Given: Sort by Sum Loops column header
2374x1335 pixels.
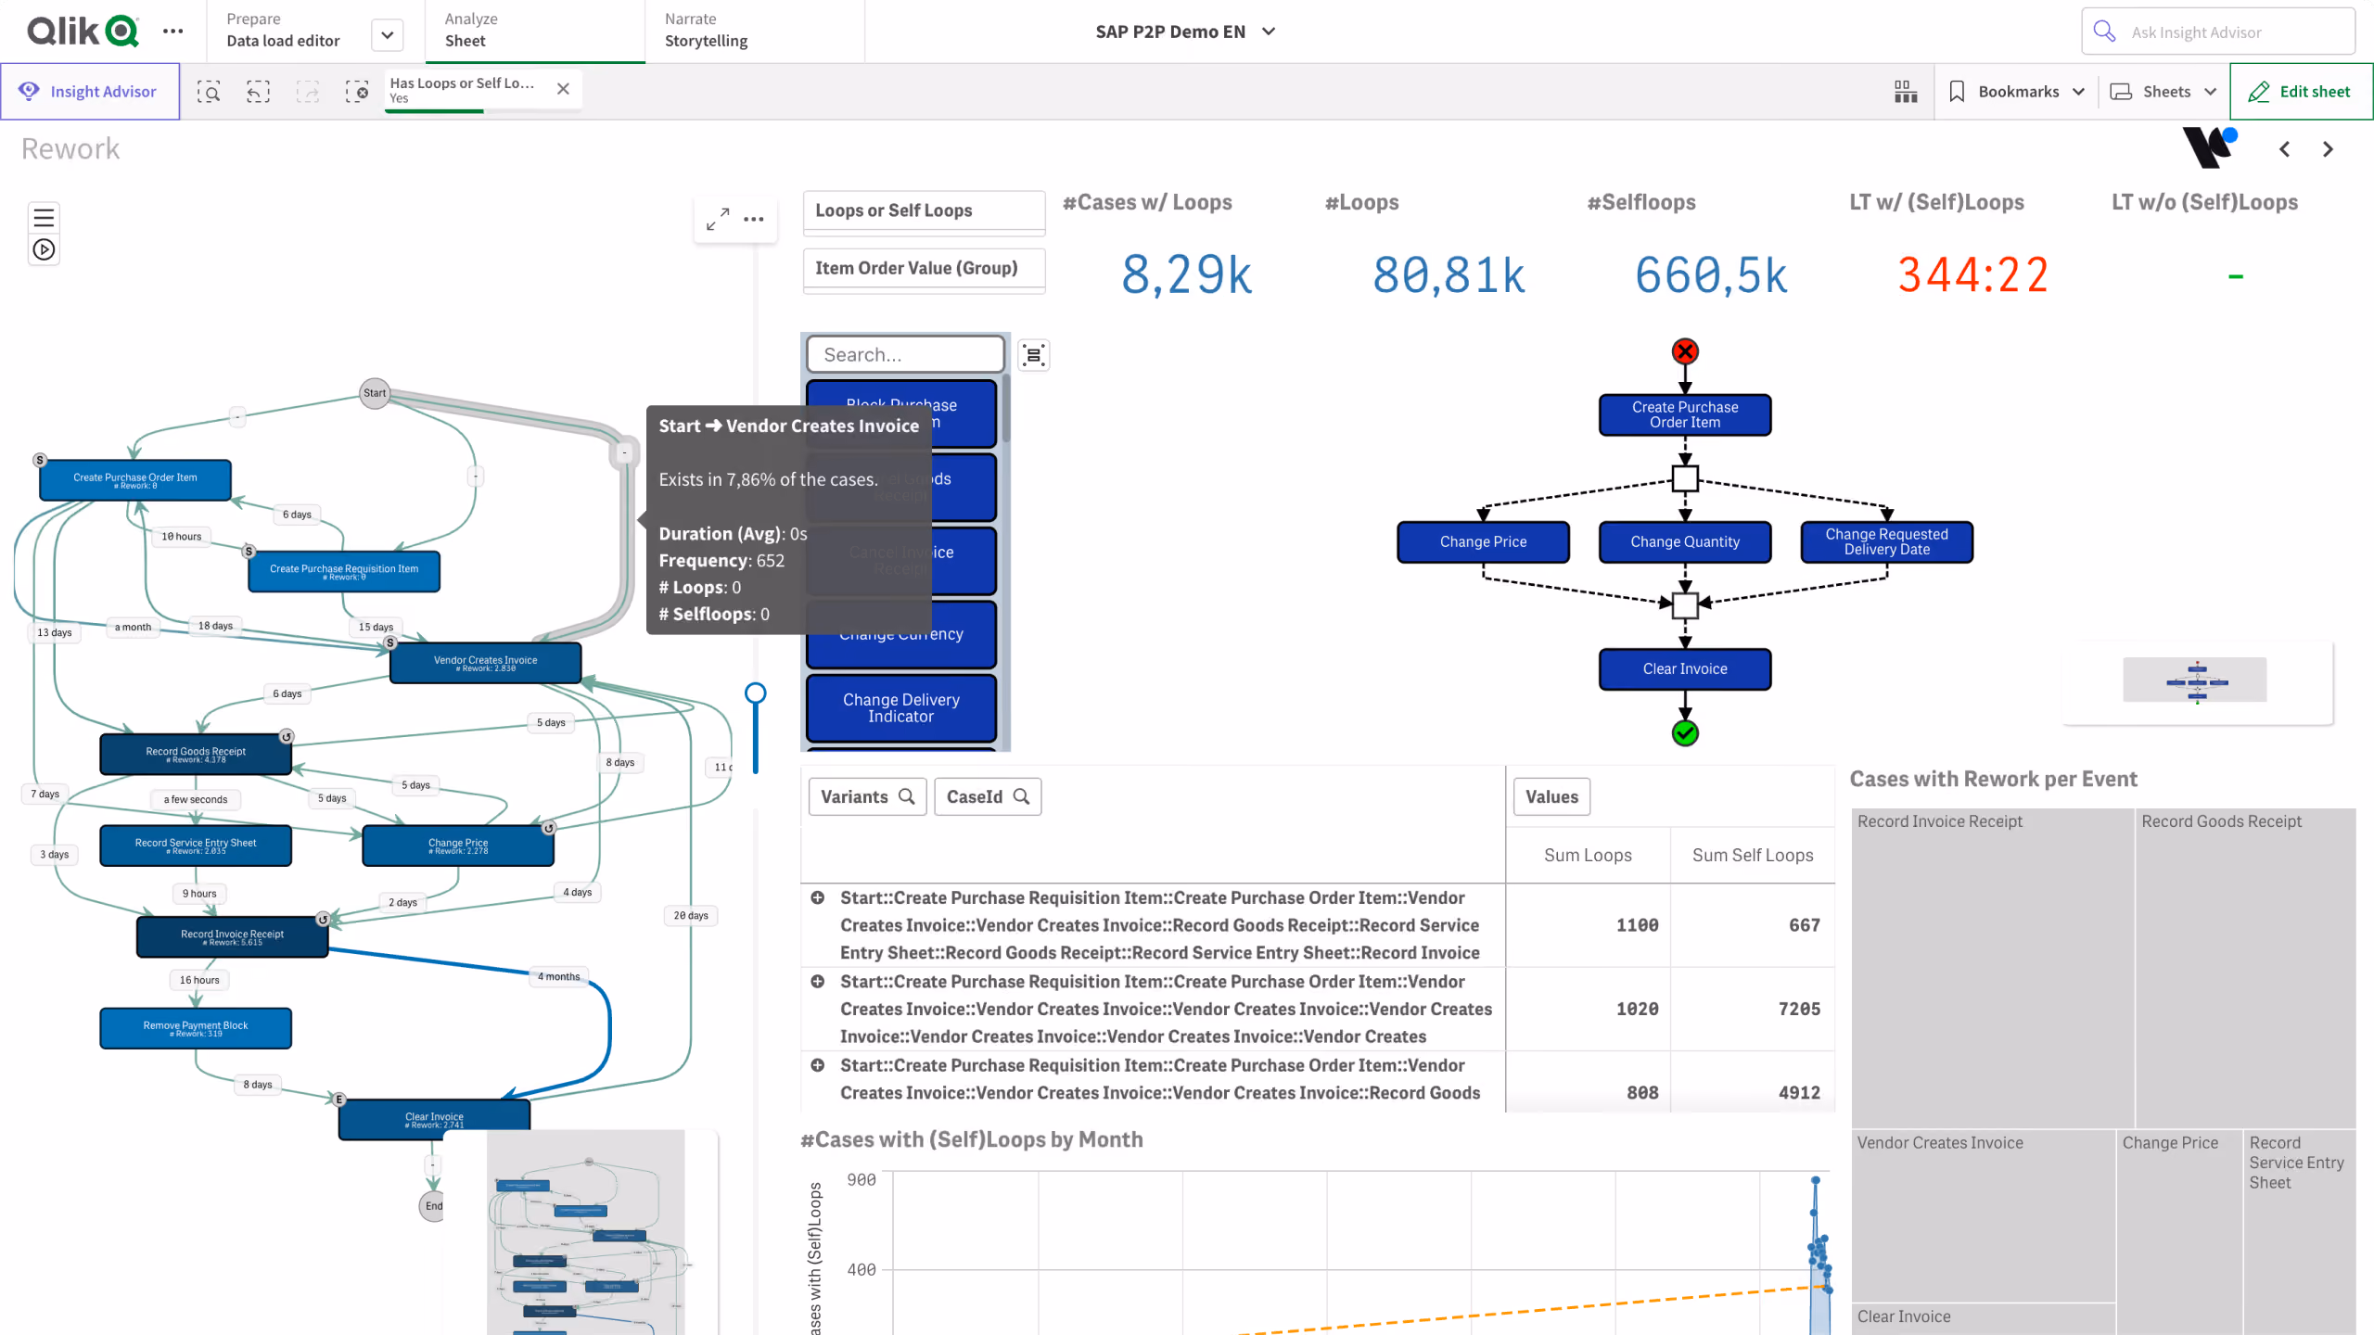Looking at the screenshot, I should [1588, 855].
